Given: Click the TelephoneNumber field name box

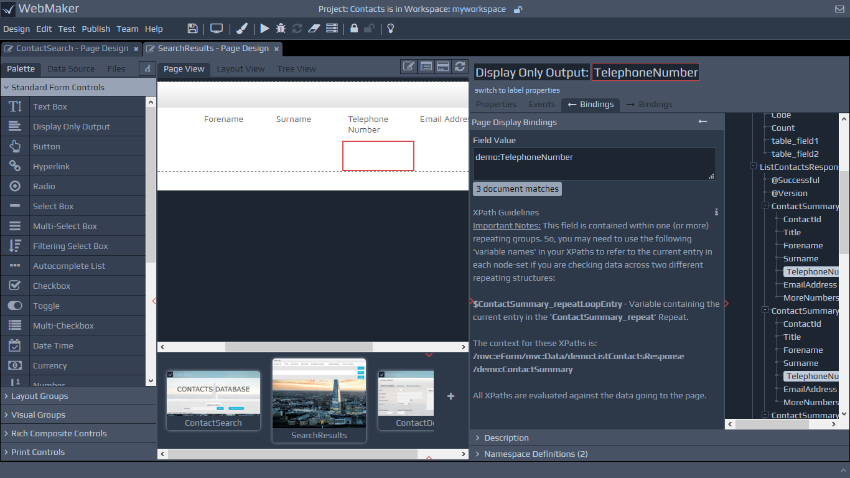Looking at the screenshot, I should click(646, 72).
